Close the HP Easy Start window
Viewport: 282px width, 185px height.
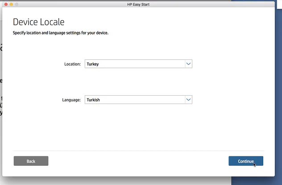[x=5, y=4]
